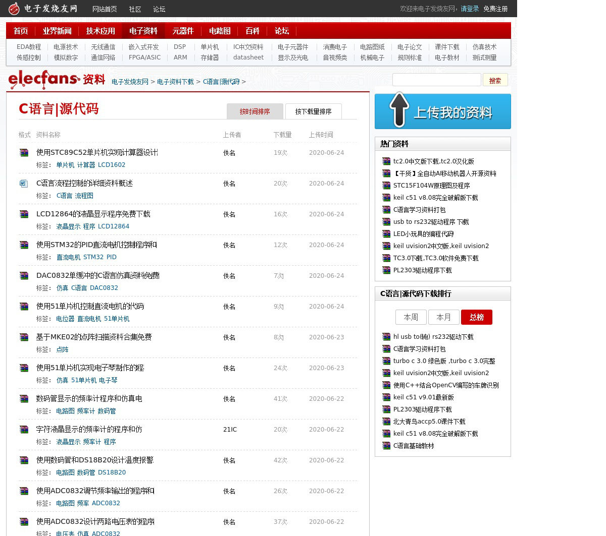Open 网站首页 link in top bar
The width and height of the screenshot is (606, 536).
coord(105,9)
